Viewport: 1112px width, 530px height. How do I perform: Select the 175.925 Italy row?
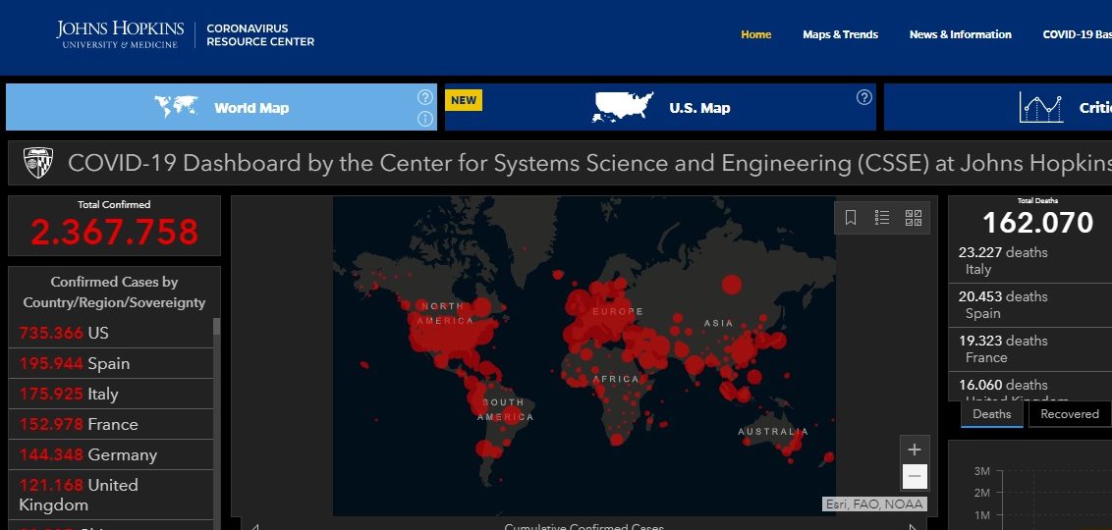pyautogui.click(x=111, y=394)
